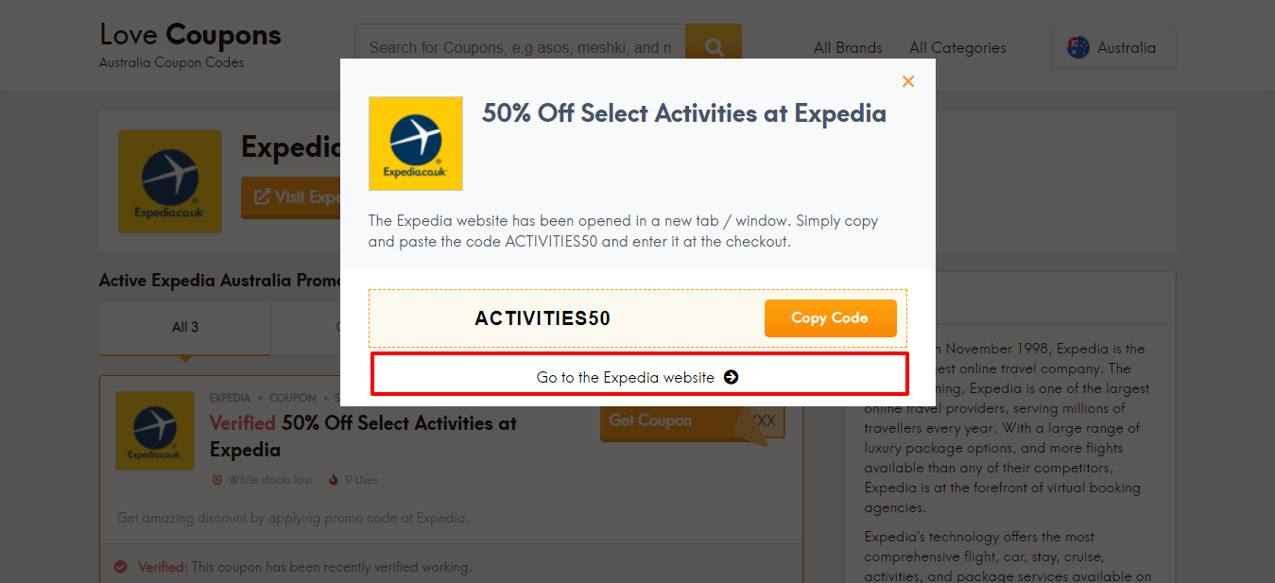Screen dimensions: 1275x583
Task: Close the coupon popup with the X
Action: click(908, 81)
